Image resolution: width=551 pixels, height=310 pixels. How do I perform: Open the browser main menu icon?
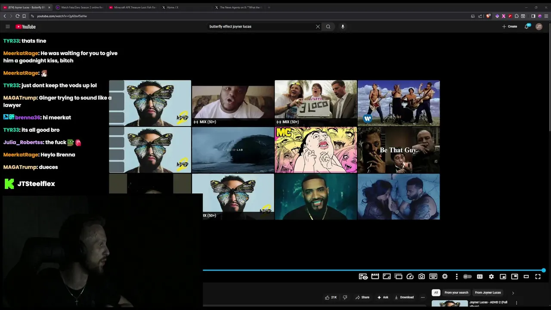coord(546,16)
